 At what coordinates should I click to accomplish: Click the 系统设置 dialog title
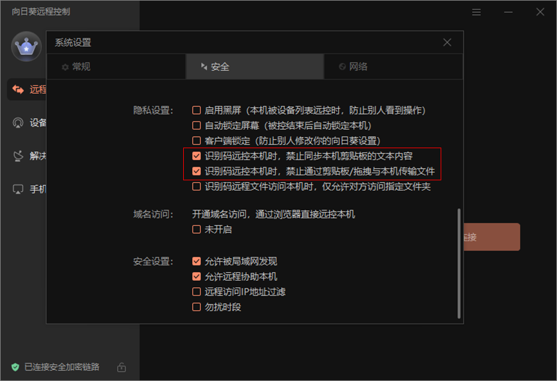pyautogui.click(x=73, y=43)
